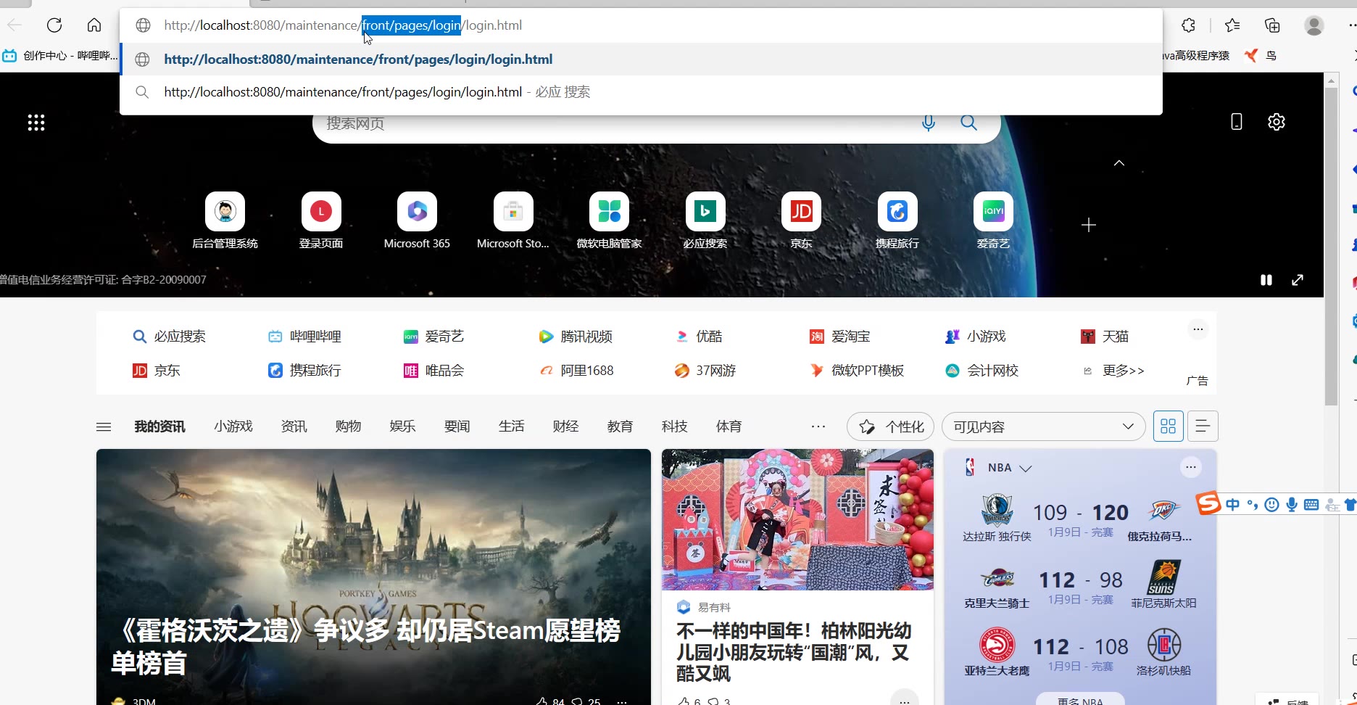Start voice search with the microphone icon
Image resolution: width=1357 pixels, height=705 pixels.
[928, 123]
